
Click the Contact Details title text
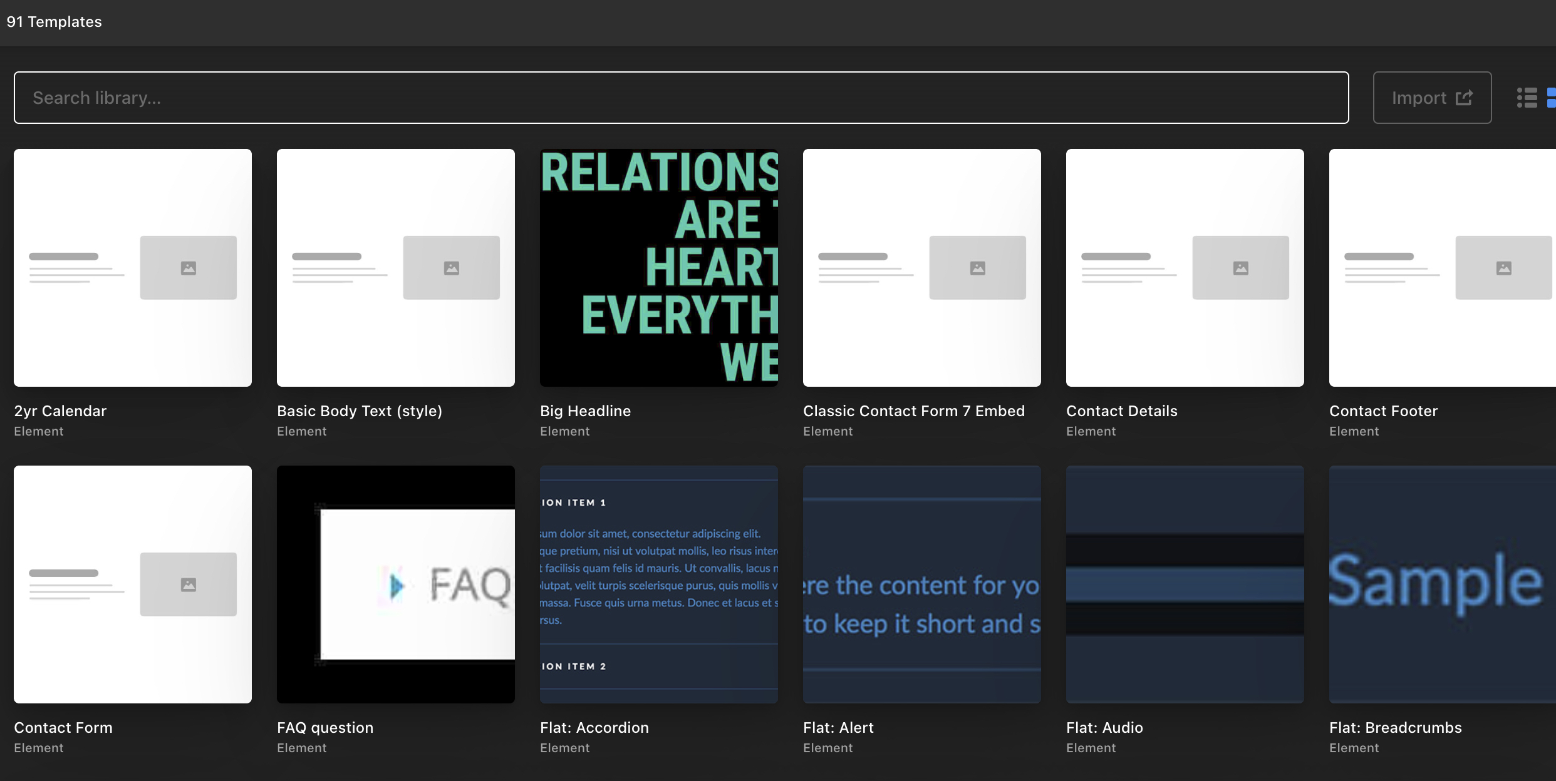[1121, 411]
